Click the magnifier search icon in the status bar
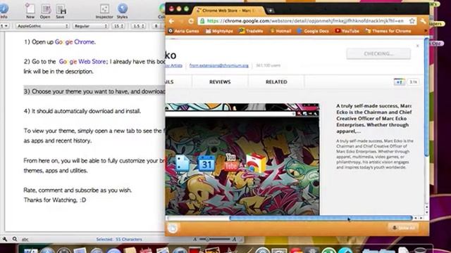 coord(15,239)
